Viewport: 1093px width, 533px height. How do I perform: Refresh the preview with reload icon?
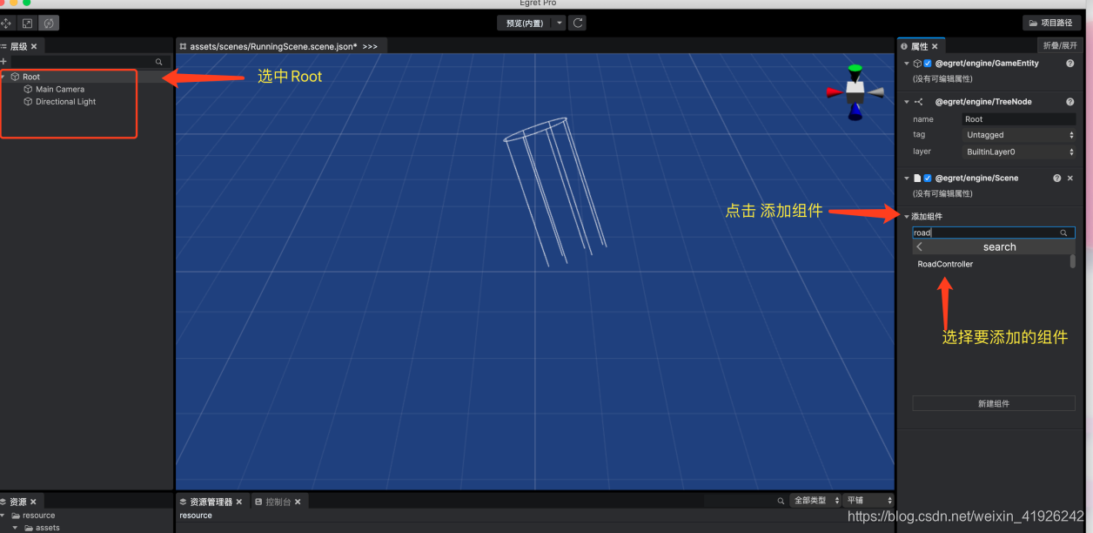click(x=578, y=24)
